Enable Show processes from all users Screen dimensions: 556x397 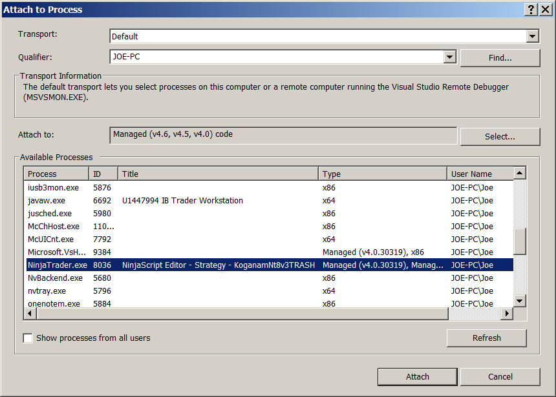(x=28, y=338)
